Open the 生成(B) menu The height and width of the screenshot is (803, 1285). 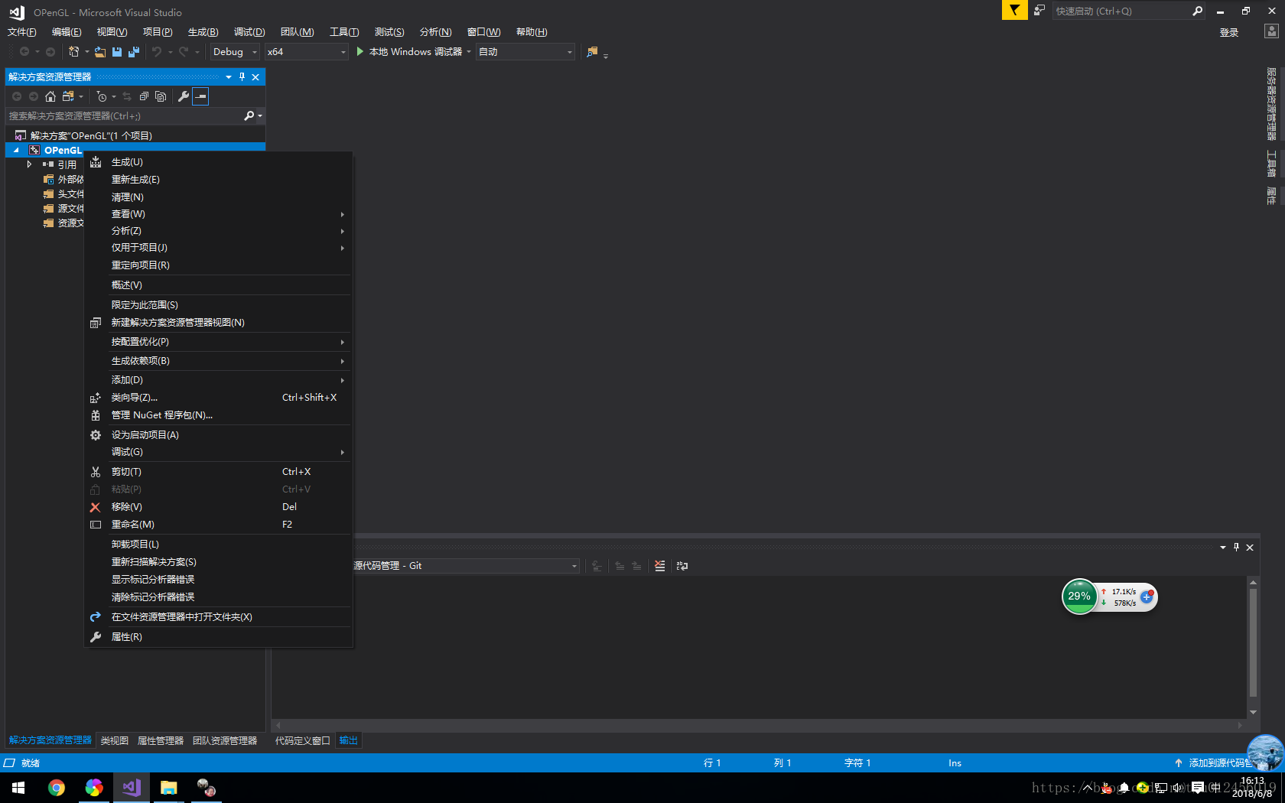[203, 32]
